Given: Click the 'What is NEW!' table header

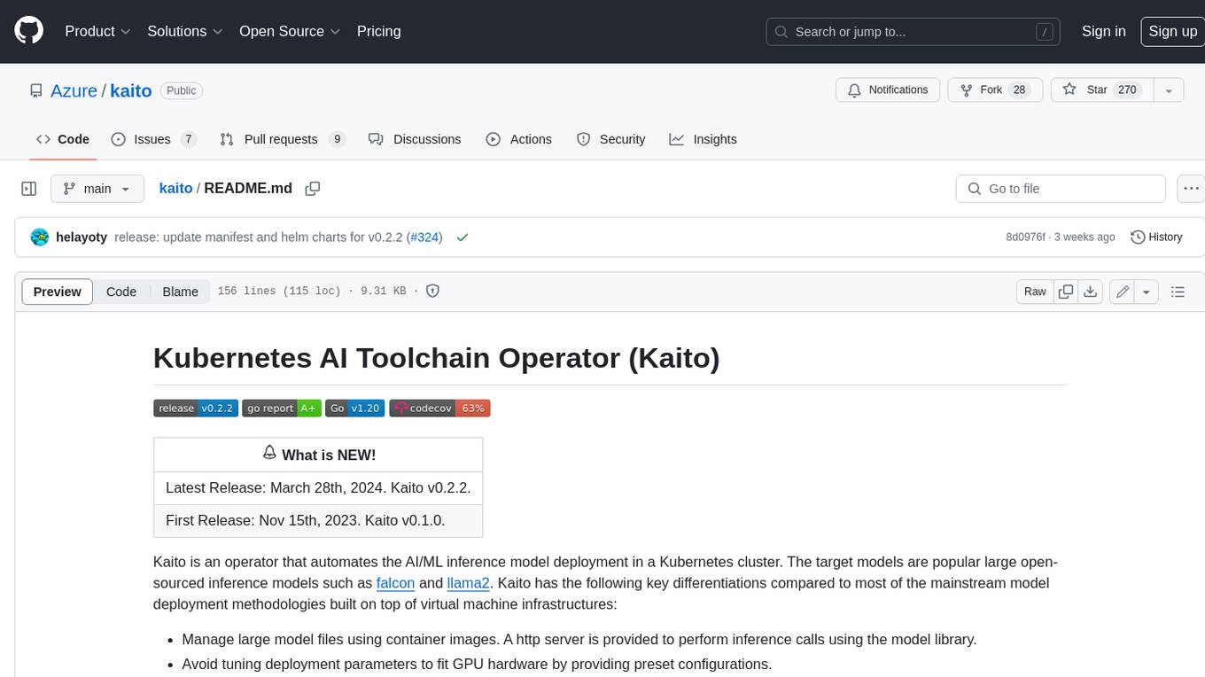Looking at the screenshot, I should 318,455.
